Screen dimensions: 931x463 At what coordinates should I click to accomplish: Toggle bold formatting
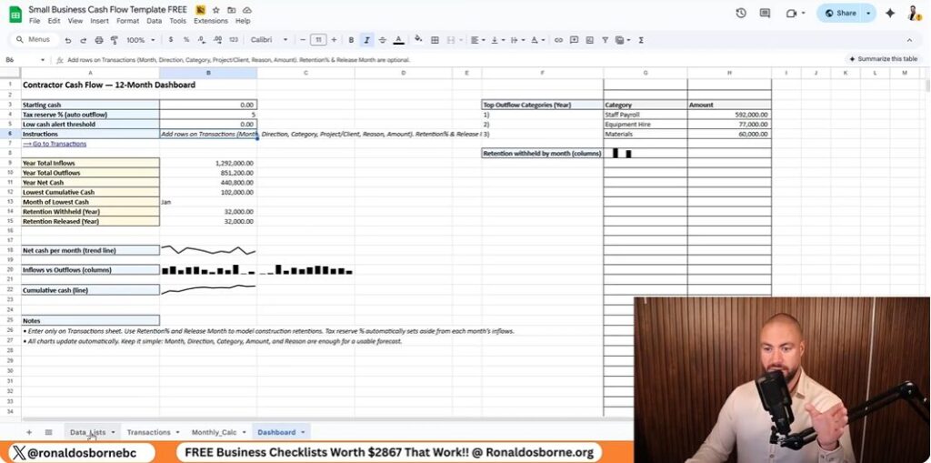[351, 40]
